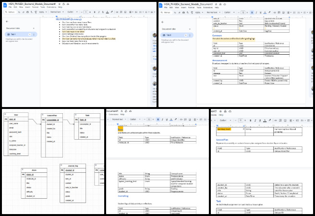Open Docs home from RELATIONSHIPS summary window

[5, 5]
